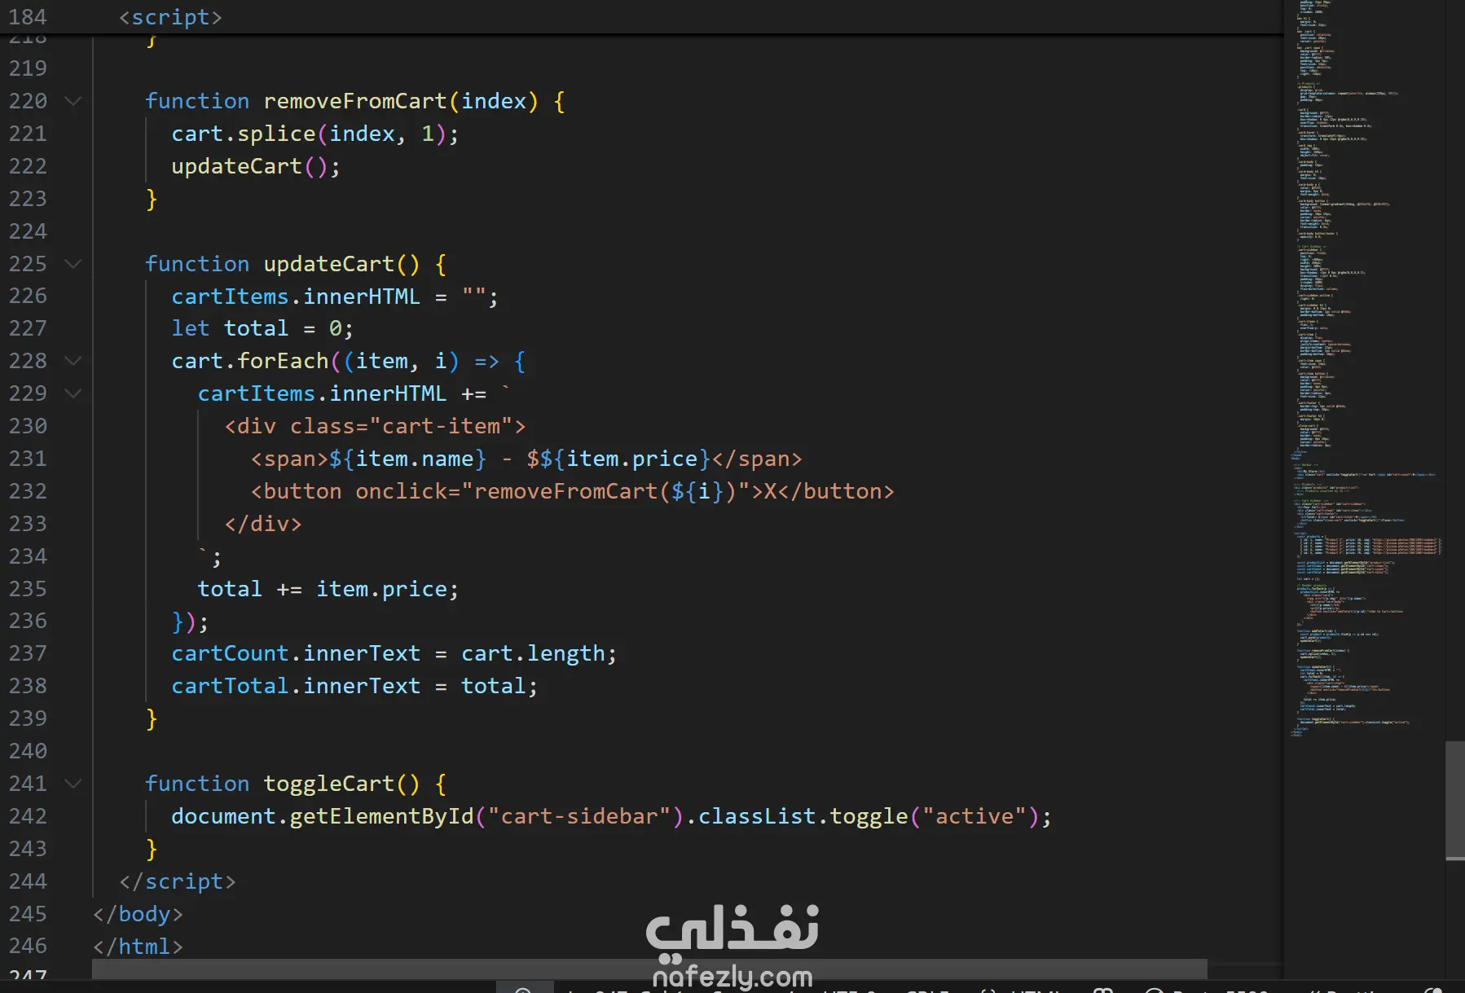Click '${item.name}' inside the span on line 231
This screenshot has width=1465, height=993.
coord(408,459)
